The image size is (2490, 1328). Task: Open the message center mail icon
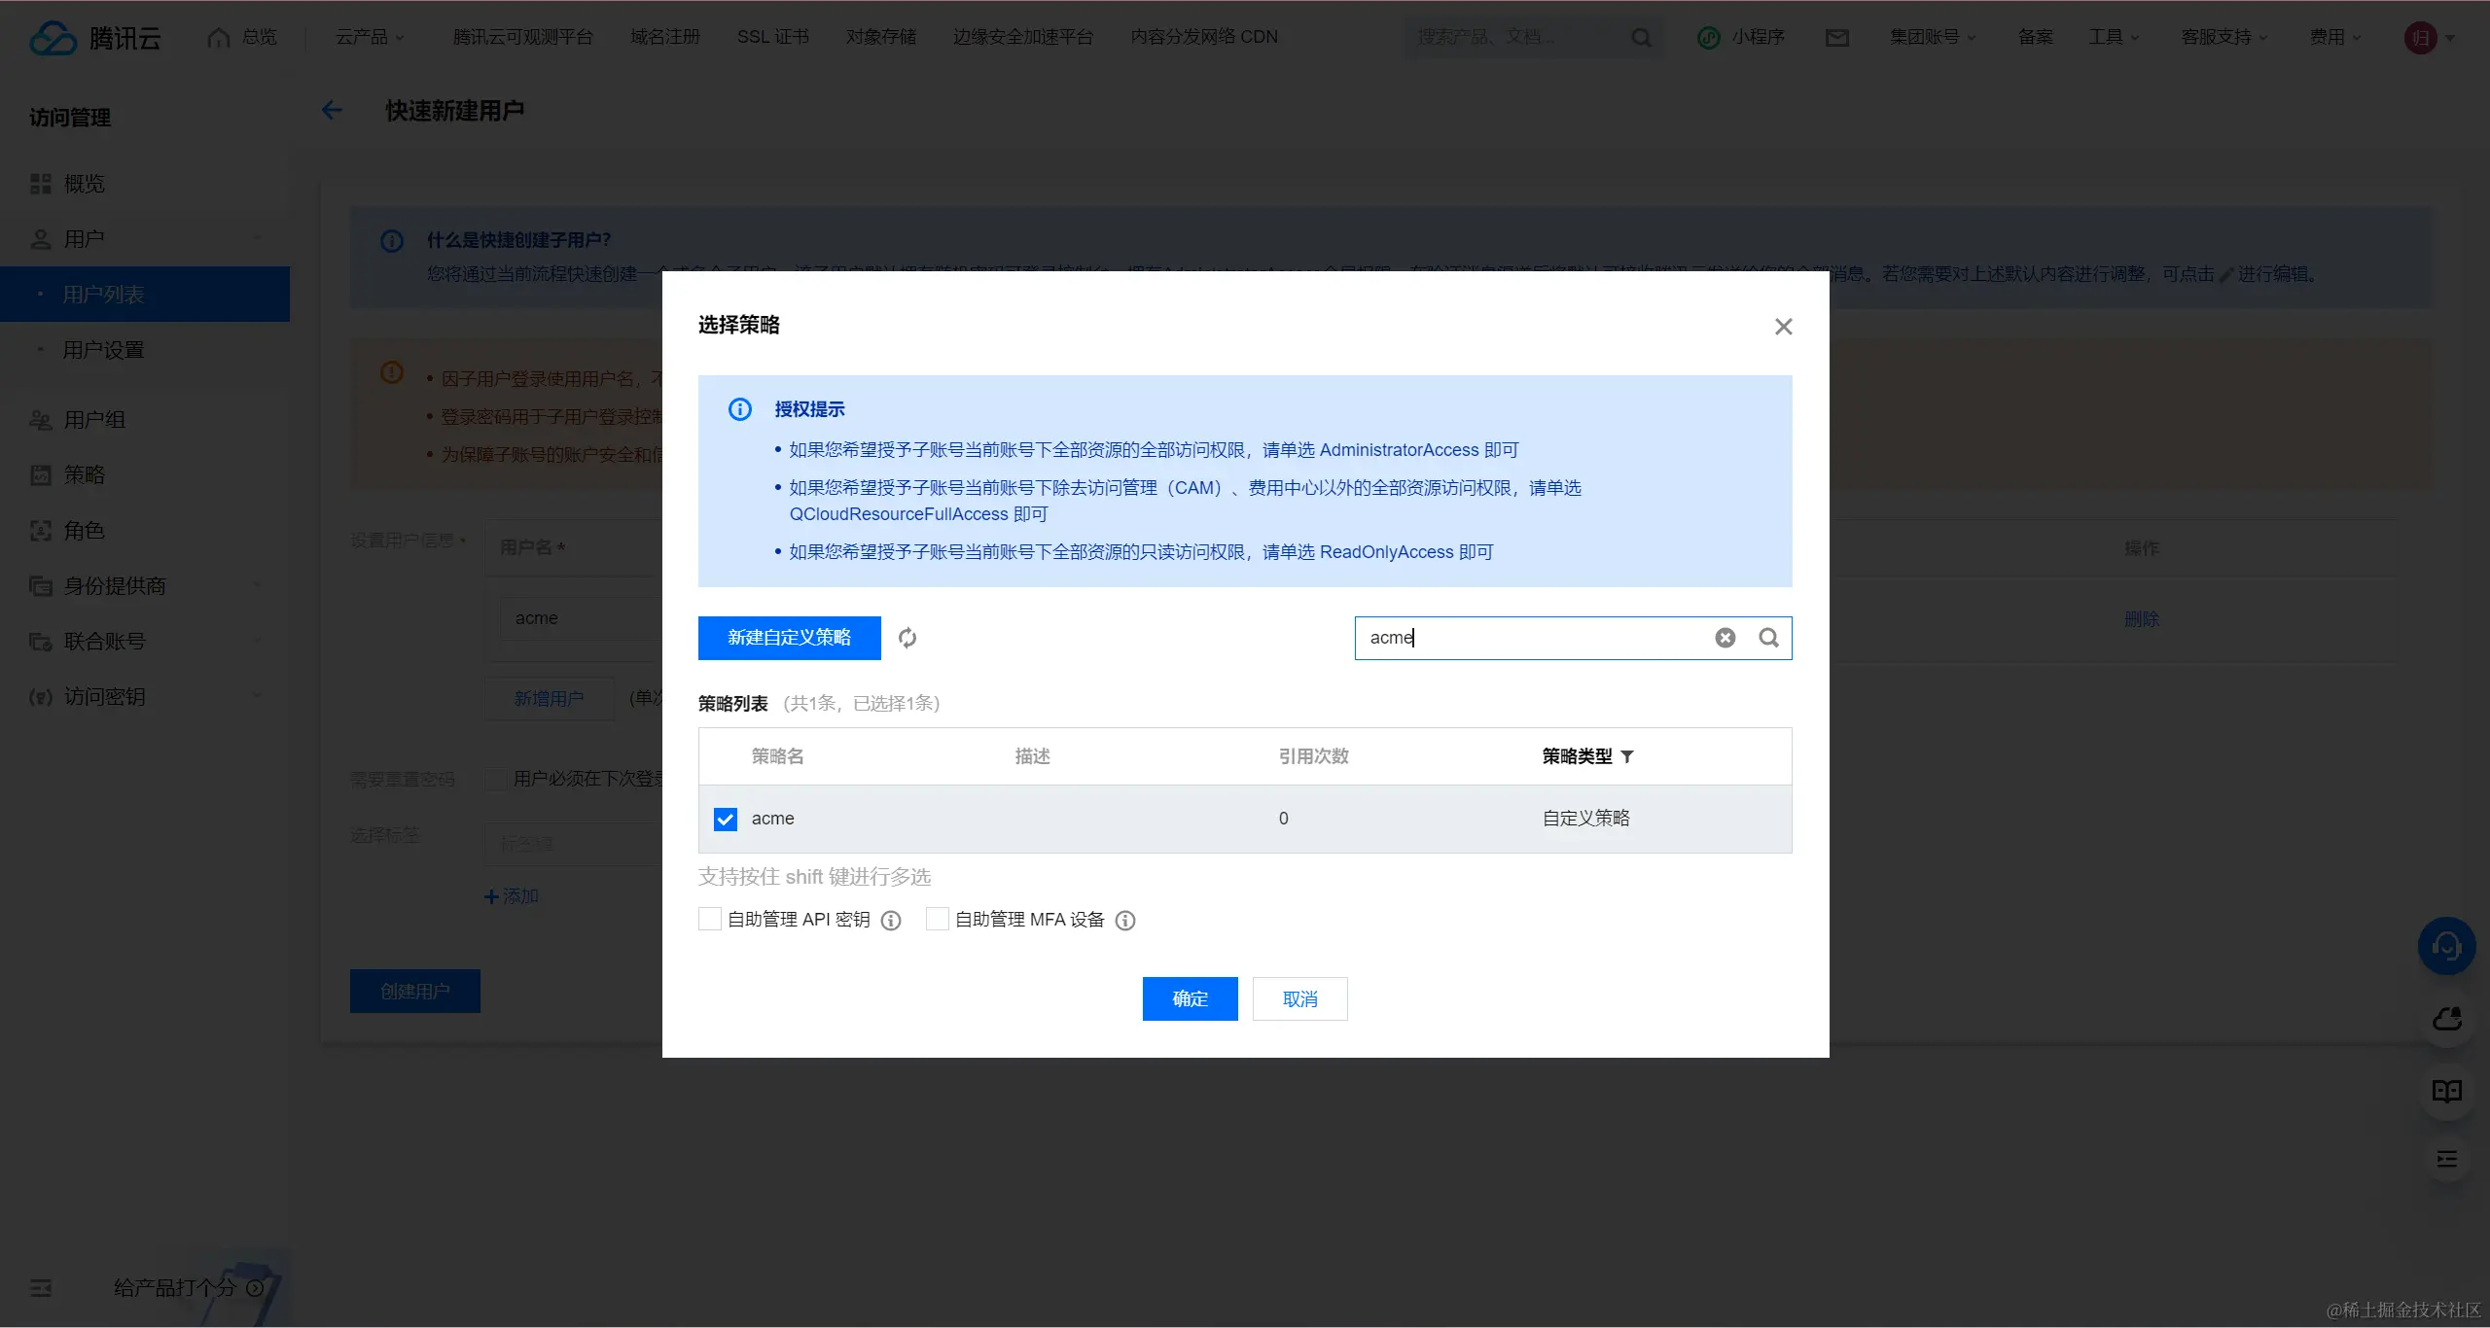pos(1836,37)
